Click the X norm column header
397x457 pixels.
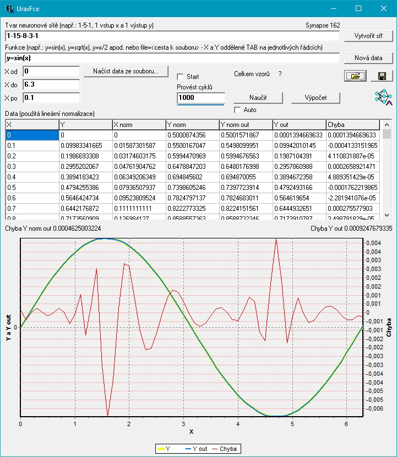[x=139, y=125]
